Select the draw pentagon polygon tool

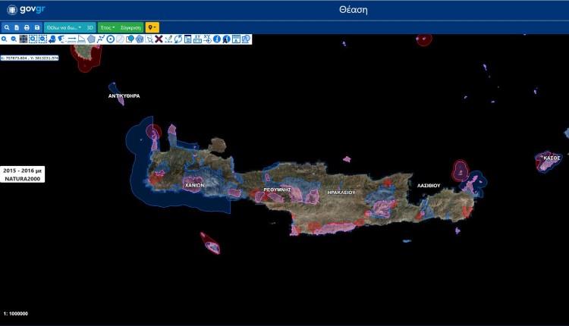(x=91, y=39)
